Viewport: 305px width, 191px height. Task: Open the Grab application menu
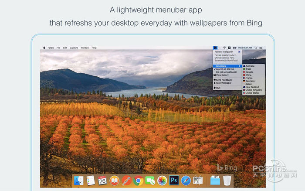click(x=51, y=48)
